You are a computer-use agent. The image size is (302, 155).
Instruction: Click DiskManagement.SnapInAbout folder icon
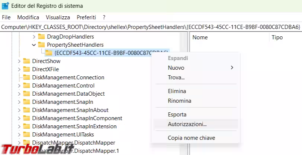tap(26, 110)
